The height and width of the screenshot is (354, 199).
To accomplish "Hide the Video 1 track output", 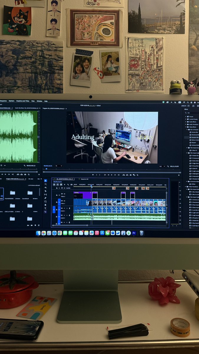I will 65,201.
